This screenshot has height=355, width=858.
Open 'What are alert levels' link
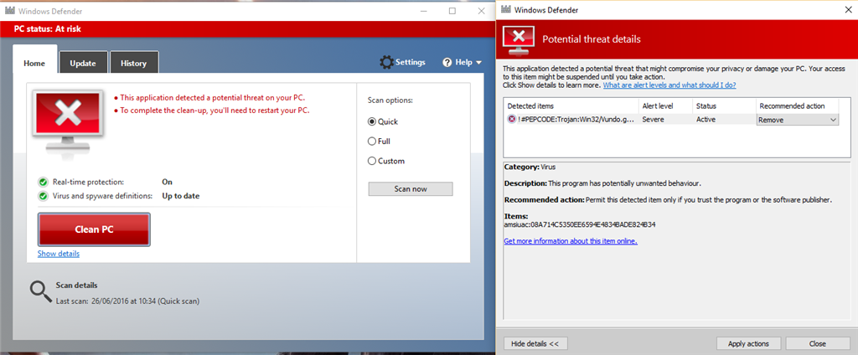[x=669, y=85]
